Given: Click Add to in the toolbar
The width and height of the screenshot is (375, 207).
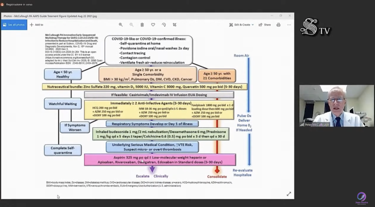Looking at the screenshot, I should pos(37,25).
